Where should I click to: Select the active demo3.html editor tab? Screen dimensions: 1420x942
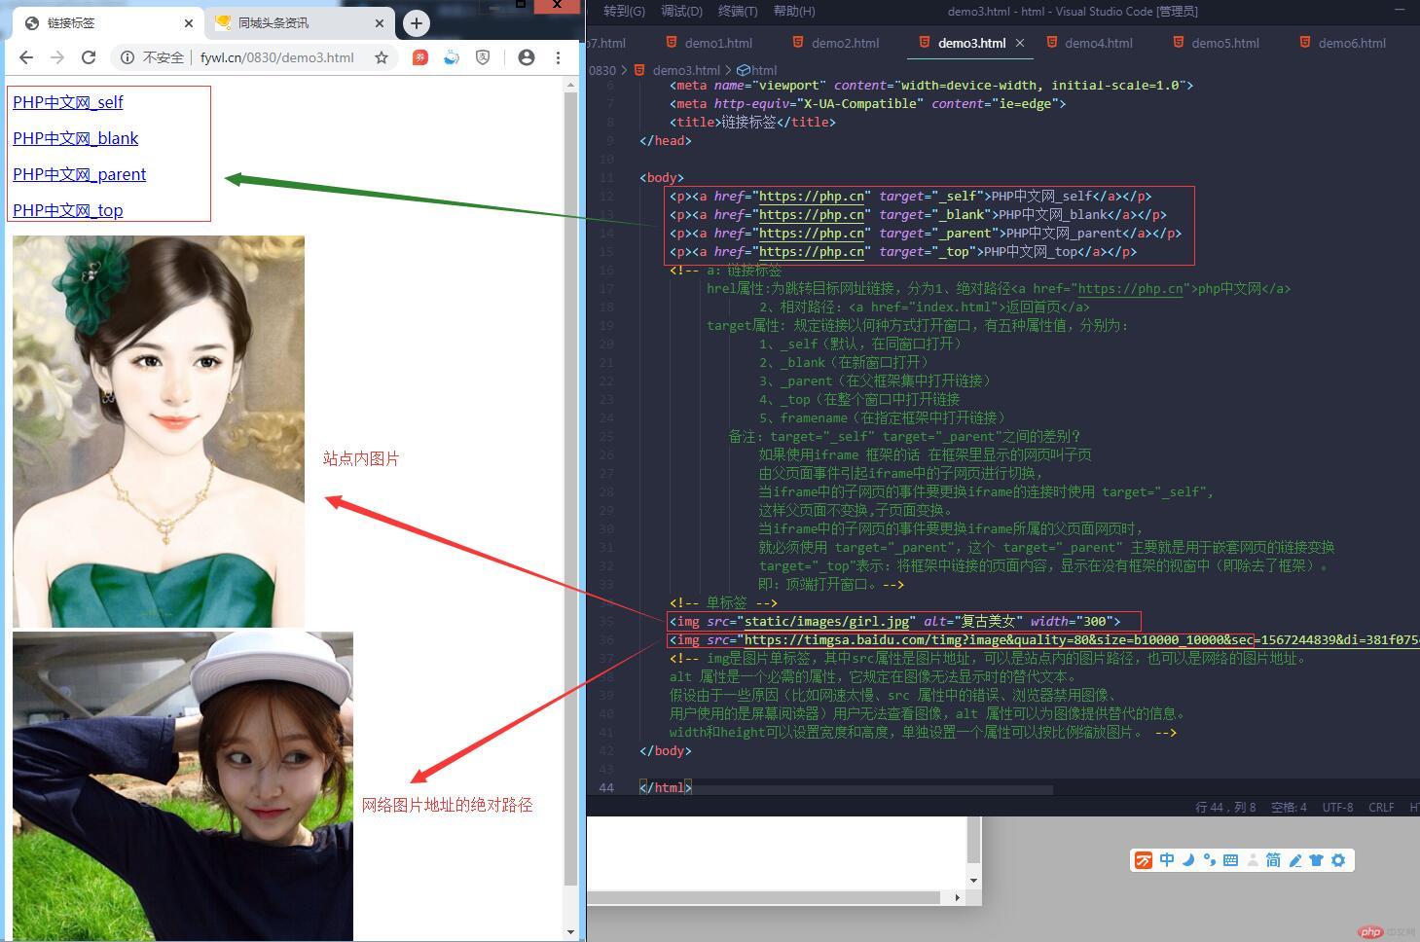click(x=971, y=43)
